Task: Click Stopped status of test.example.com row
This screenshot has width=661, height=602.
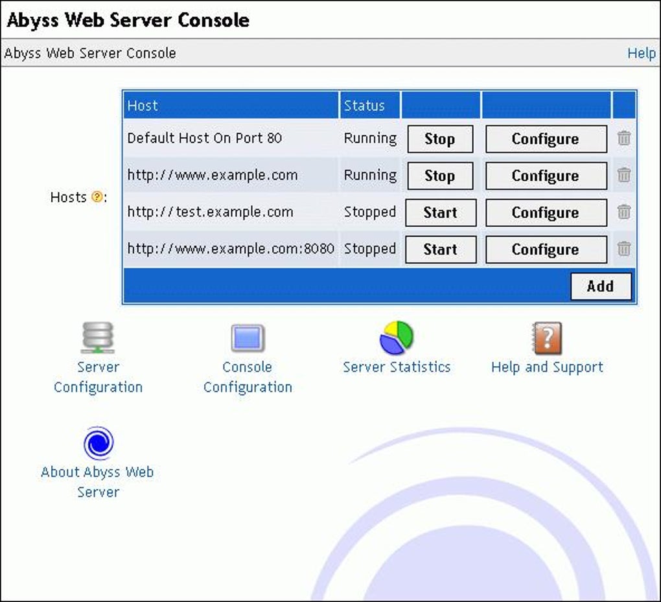Action: point(369,212)
